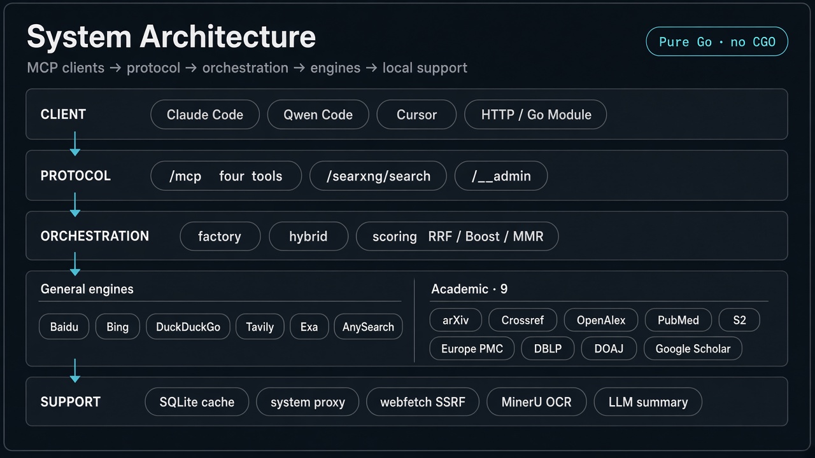Click the ORCHESTRATION row label
The width and height of the screenshot is (815, 458).
tap(95, 236)
